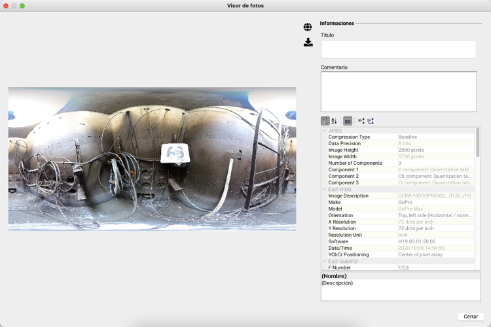Click inside the Título text field
The width and height of the screenshot is (491, 327).
click(x=399, y=50)
